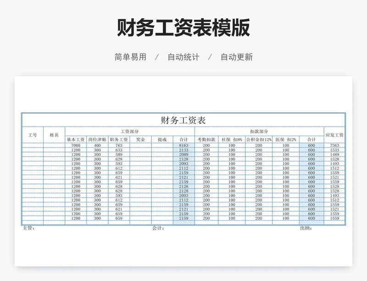This screenshot has height=281, width=367.
Task: Click the 会计: signature label
Action: 158,228
